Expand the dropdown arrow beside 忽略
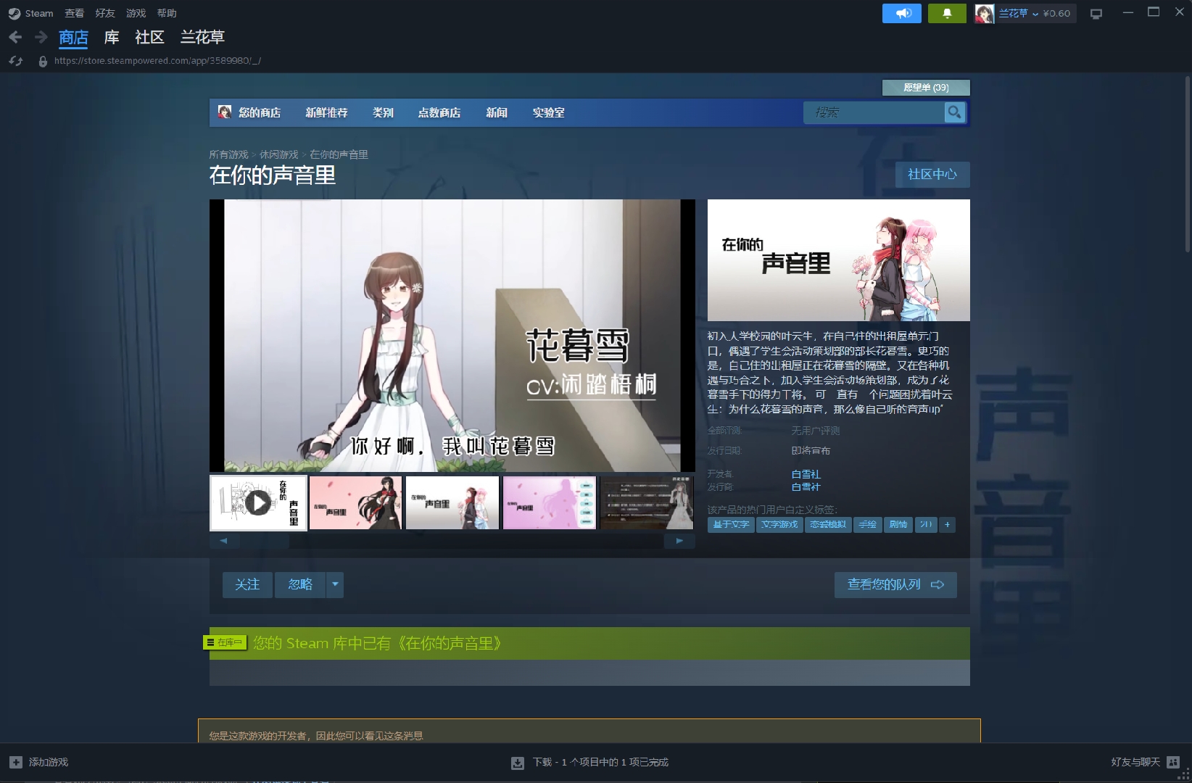The height and width of the screenshot is (783, 1192). (x=335, y=584)
